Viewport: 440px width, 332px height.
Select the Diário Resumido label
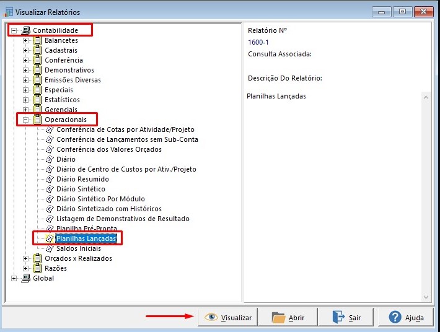(x=82, y=179)
